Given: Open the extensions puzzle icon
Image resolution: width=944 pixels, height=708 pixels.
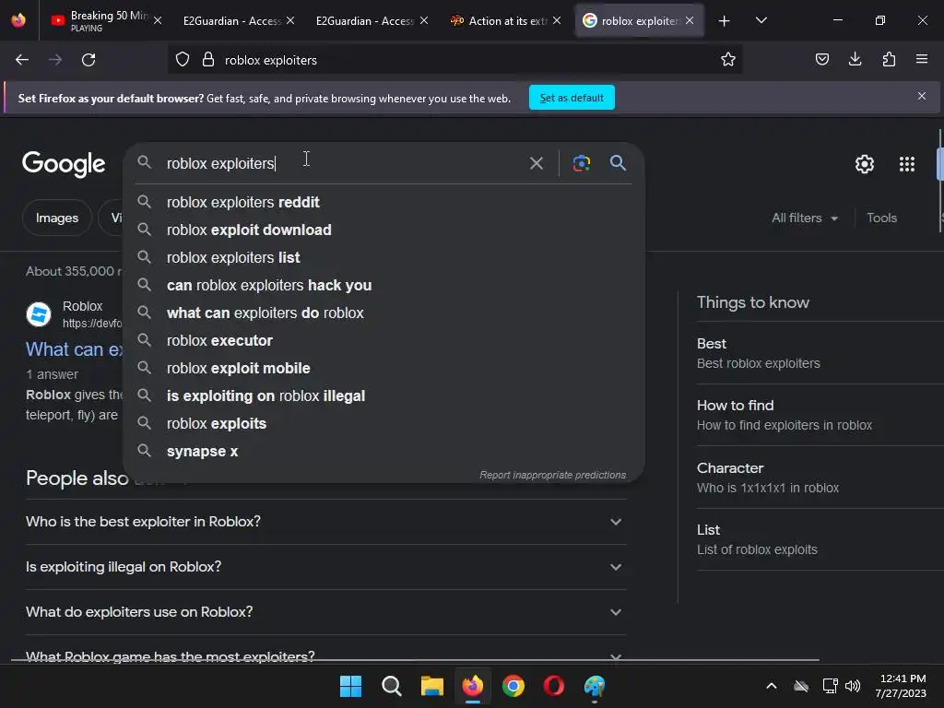Looking at the screenshot, I should pos(889,60).
